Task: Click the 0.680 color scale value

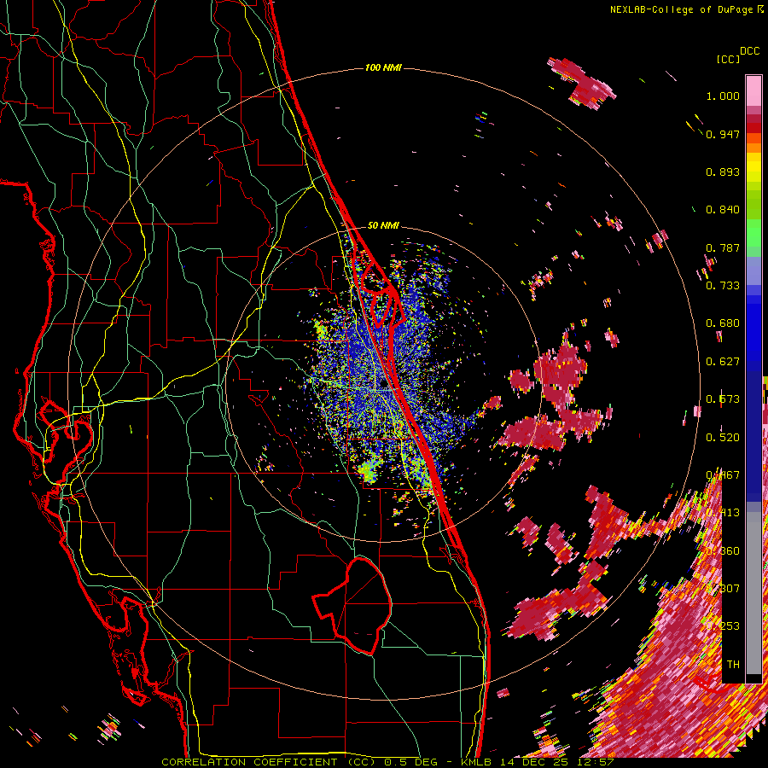Action: point(723,323)
